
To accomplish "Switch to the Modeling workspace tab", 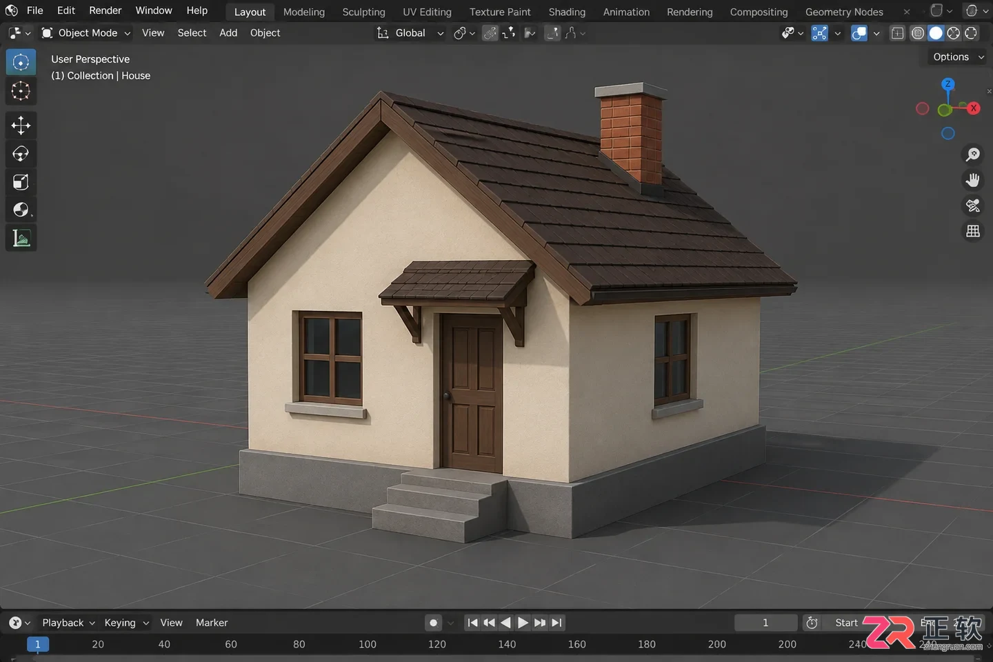I will pos(304,12).
